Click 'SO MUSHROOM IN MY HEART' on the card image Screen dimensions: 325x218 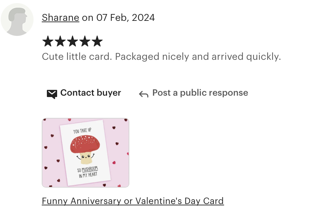88,172
